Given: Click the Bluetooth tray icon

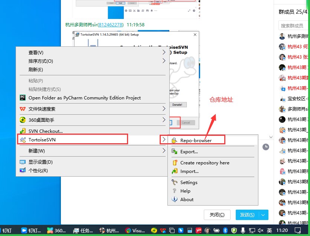Looking at the screenshot, I should (x=225, y=230).
